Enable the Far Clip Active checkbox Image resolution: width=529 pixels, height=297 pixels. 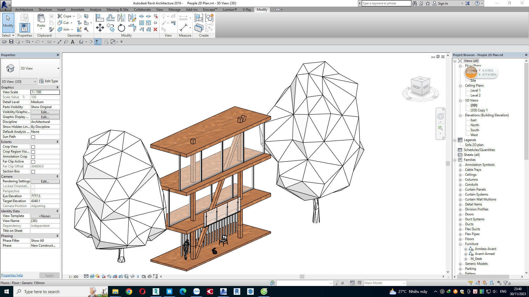click(33, 162)
